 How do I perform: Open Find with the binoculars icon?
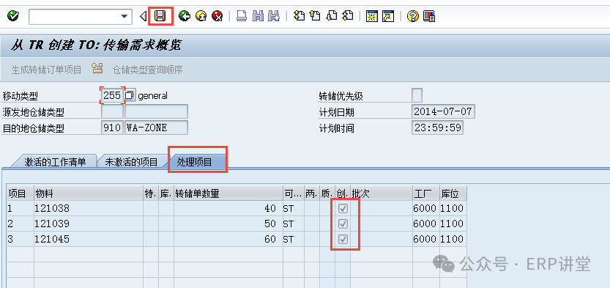point(258,16)
